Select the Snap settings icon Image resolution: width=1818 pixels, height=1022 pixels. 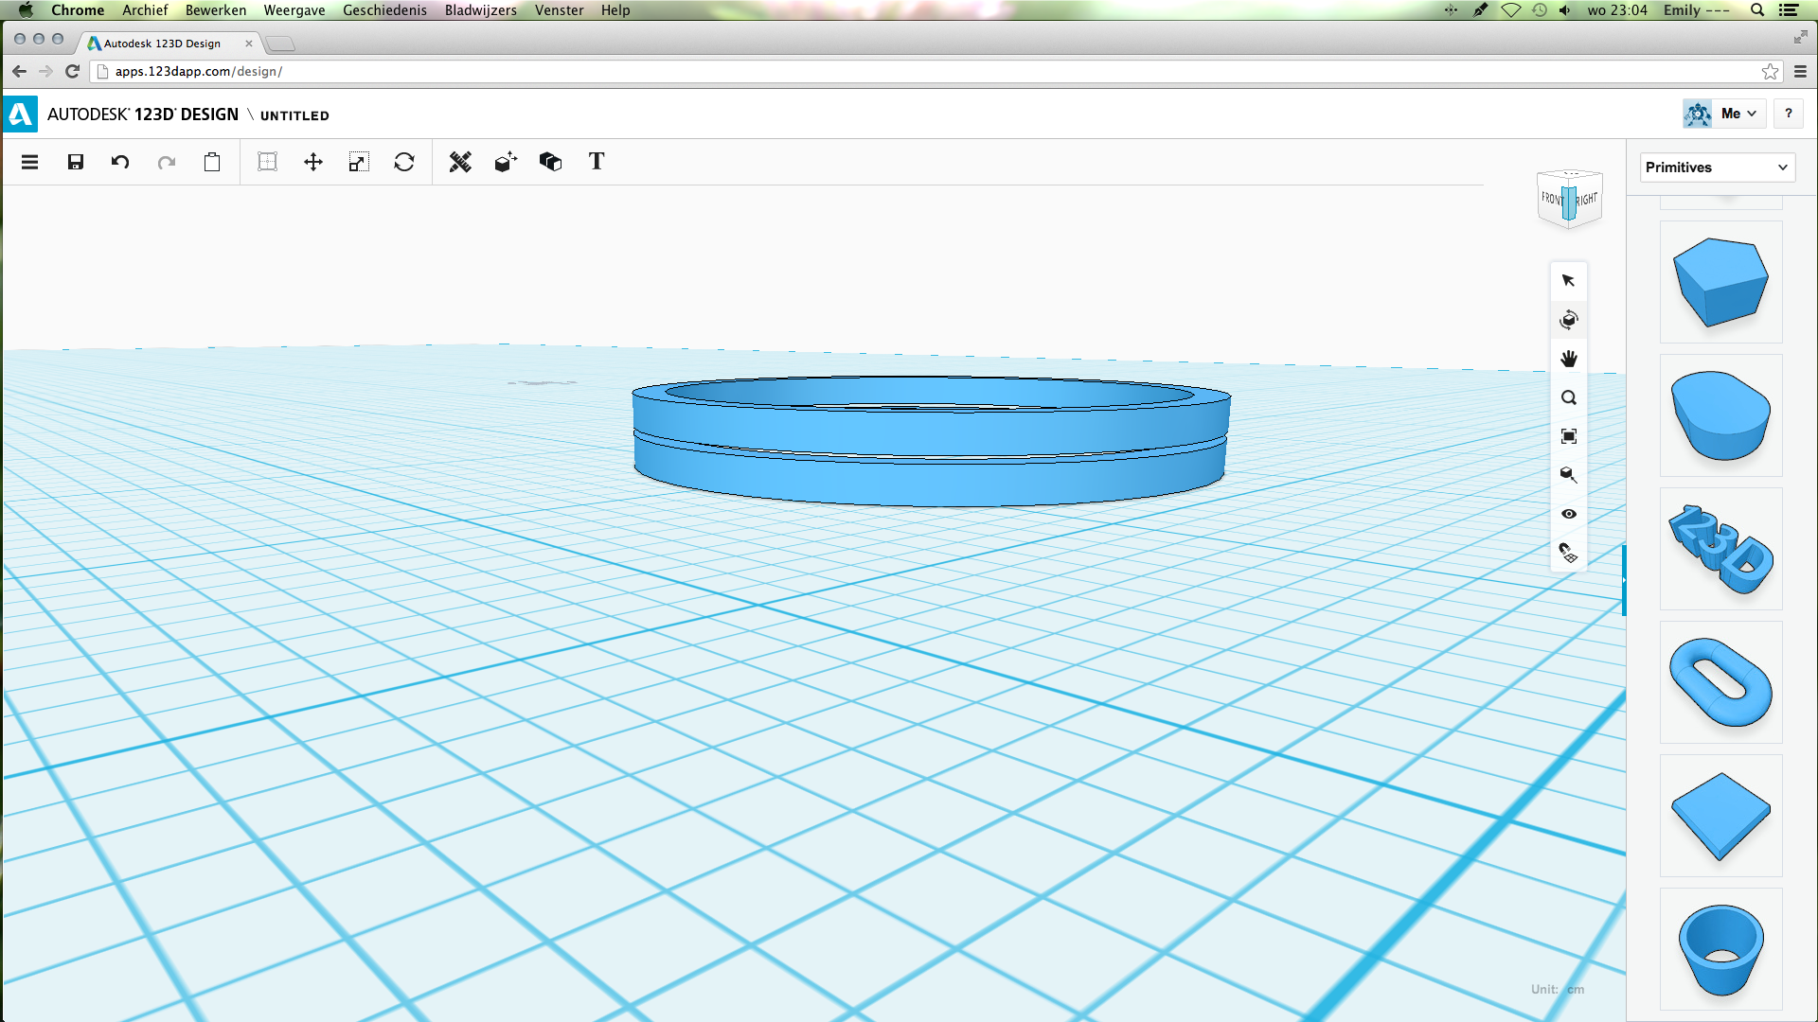[x=1570, y=555]
